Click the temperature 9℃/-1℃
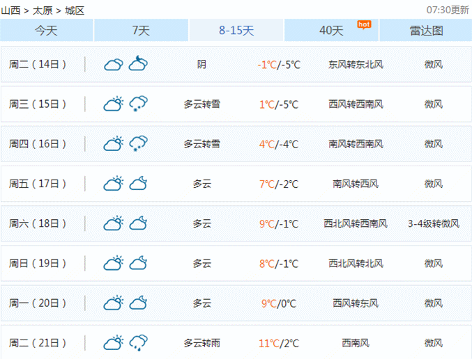The width and height of the screenshot is (472, 359). 279,224
